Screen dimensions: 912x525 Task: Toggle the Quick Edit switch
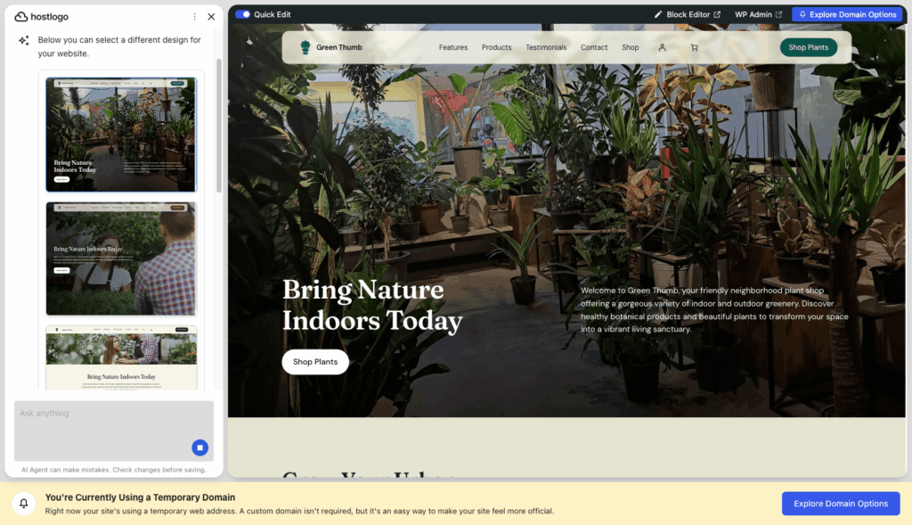(x=242, y=14)
